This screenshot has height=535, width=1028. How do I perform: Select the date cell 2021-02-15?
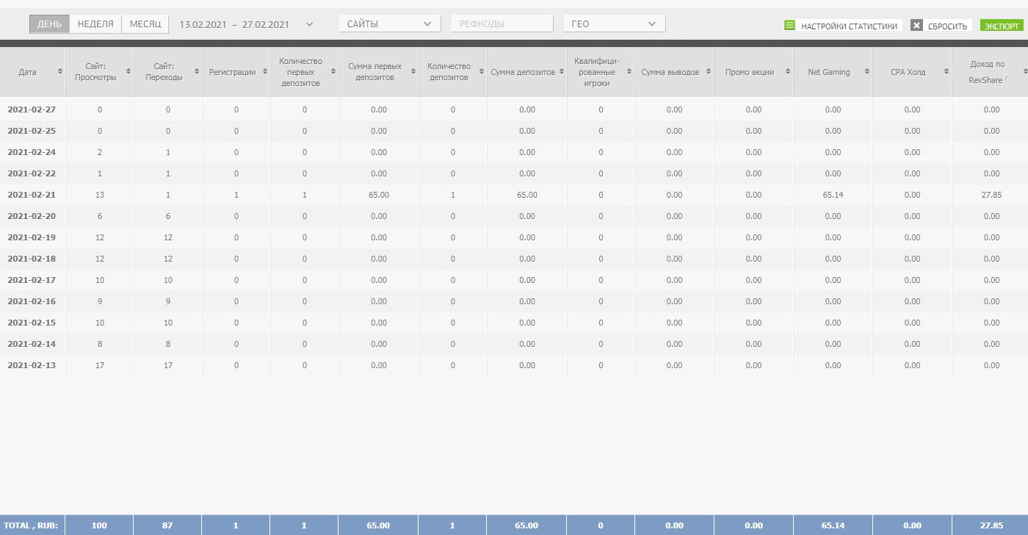(x=32, y=323)
